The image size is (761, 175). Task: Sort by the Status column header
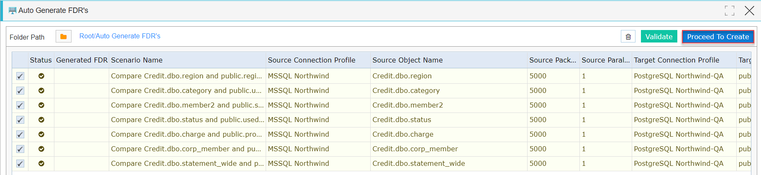coord(41,60)
